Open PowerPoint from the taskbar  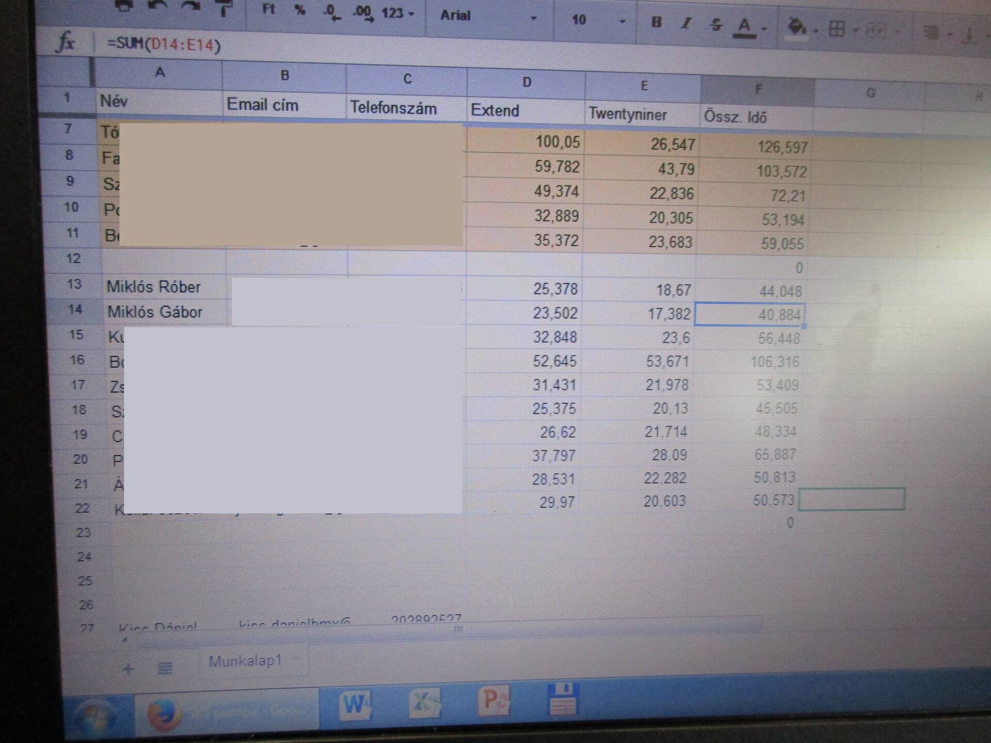click(x=493, y=700)
